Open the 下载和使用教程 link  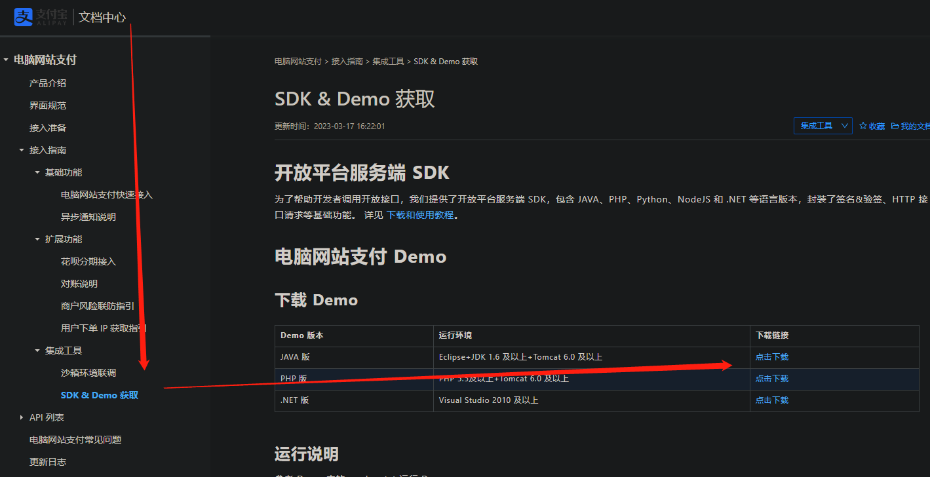click(x=420, y=215)
